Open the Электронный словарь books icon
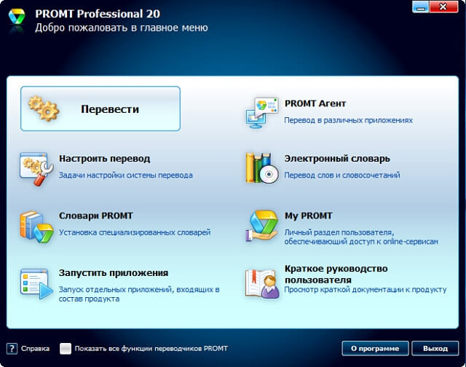 [x=262, y=168]
